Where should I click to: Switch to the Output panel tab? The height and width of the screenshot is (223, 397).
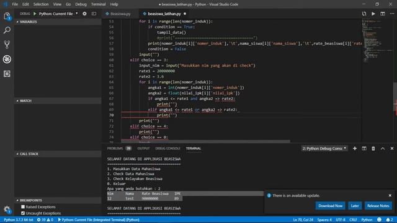tap(143, 149)
